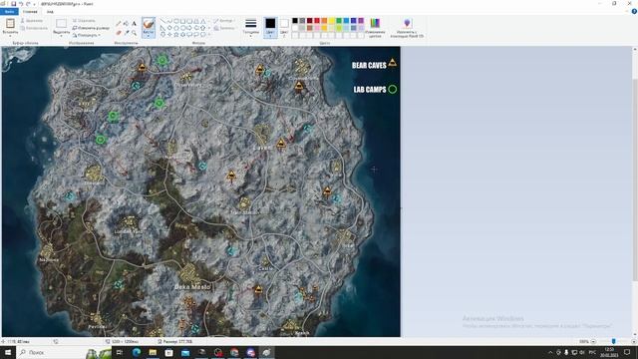Choose the straight Line shape
The width and height of the screenshot is (638, 359).
point(162,21)
